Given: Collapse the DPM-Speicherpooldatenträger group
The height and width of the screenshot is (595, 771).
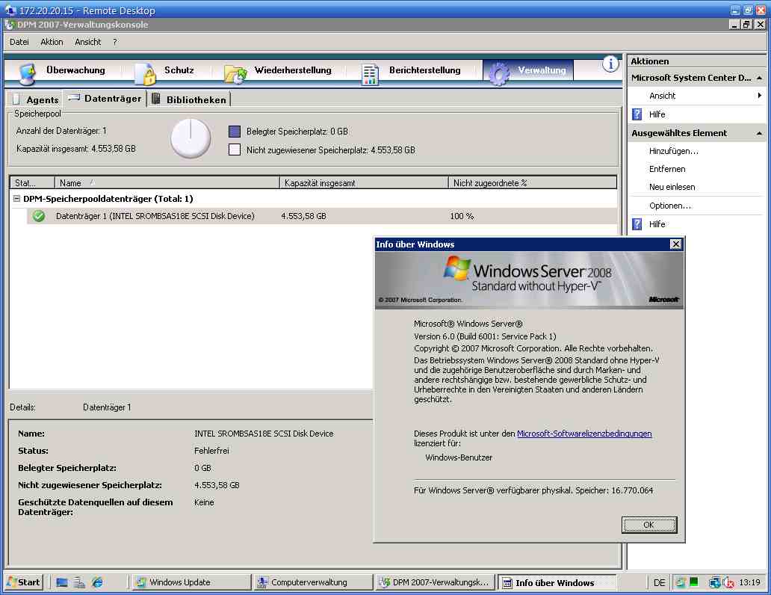Looking at the screenshot, I should [16, 200].
